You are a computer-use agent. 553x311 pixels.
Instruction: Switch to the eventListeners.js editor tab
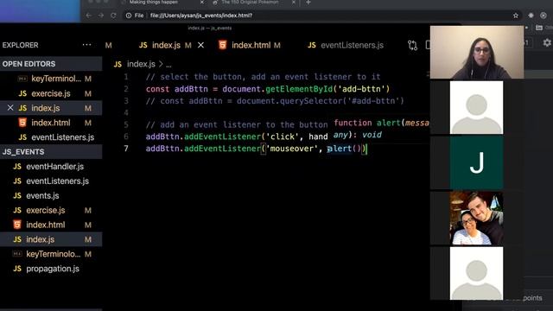346,45
